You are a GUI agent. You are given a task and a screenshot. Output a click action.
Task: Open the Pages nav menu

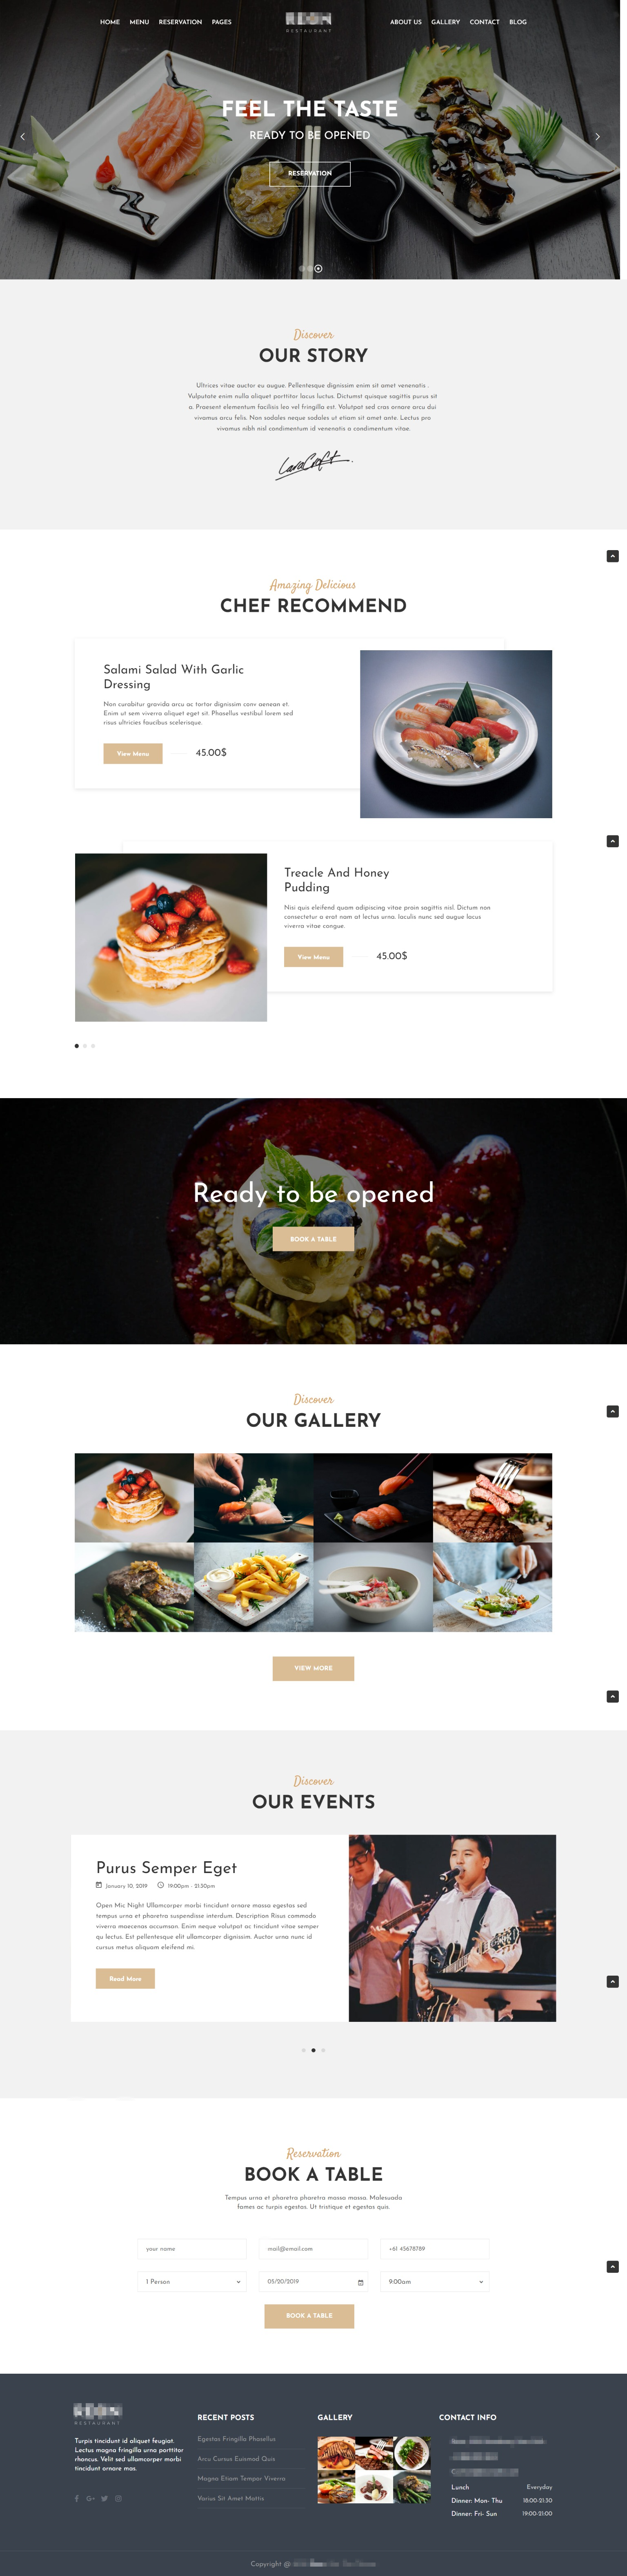(222, 21)
